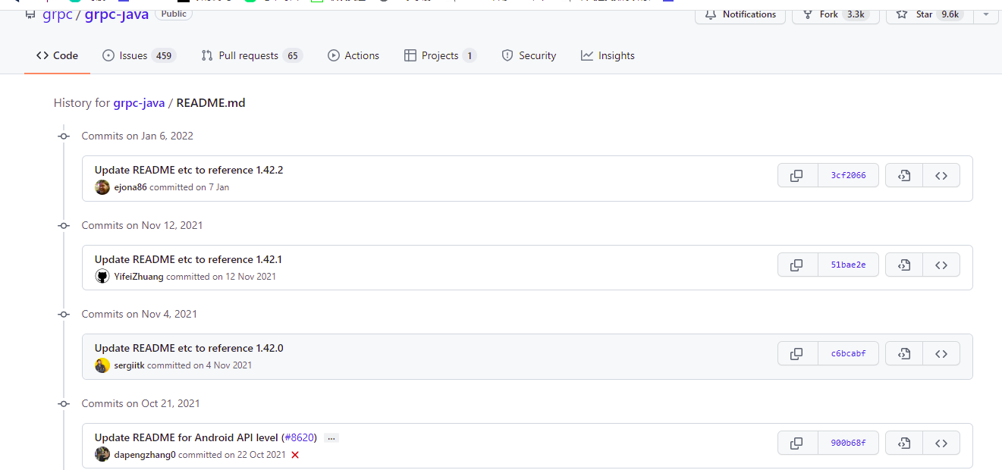Image resolution: width=1002 pixels, height=470 pixels.
Task: Open dapengzhang0 avatar
Action: tap(102, 455)
